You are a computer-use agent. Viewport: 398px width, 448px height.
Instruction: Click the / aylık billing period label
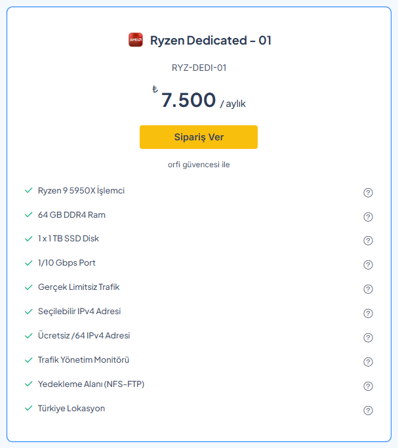click(x=233, y=104)
